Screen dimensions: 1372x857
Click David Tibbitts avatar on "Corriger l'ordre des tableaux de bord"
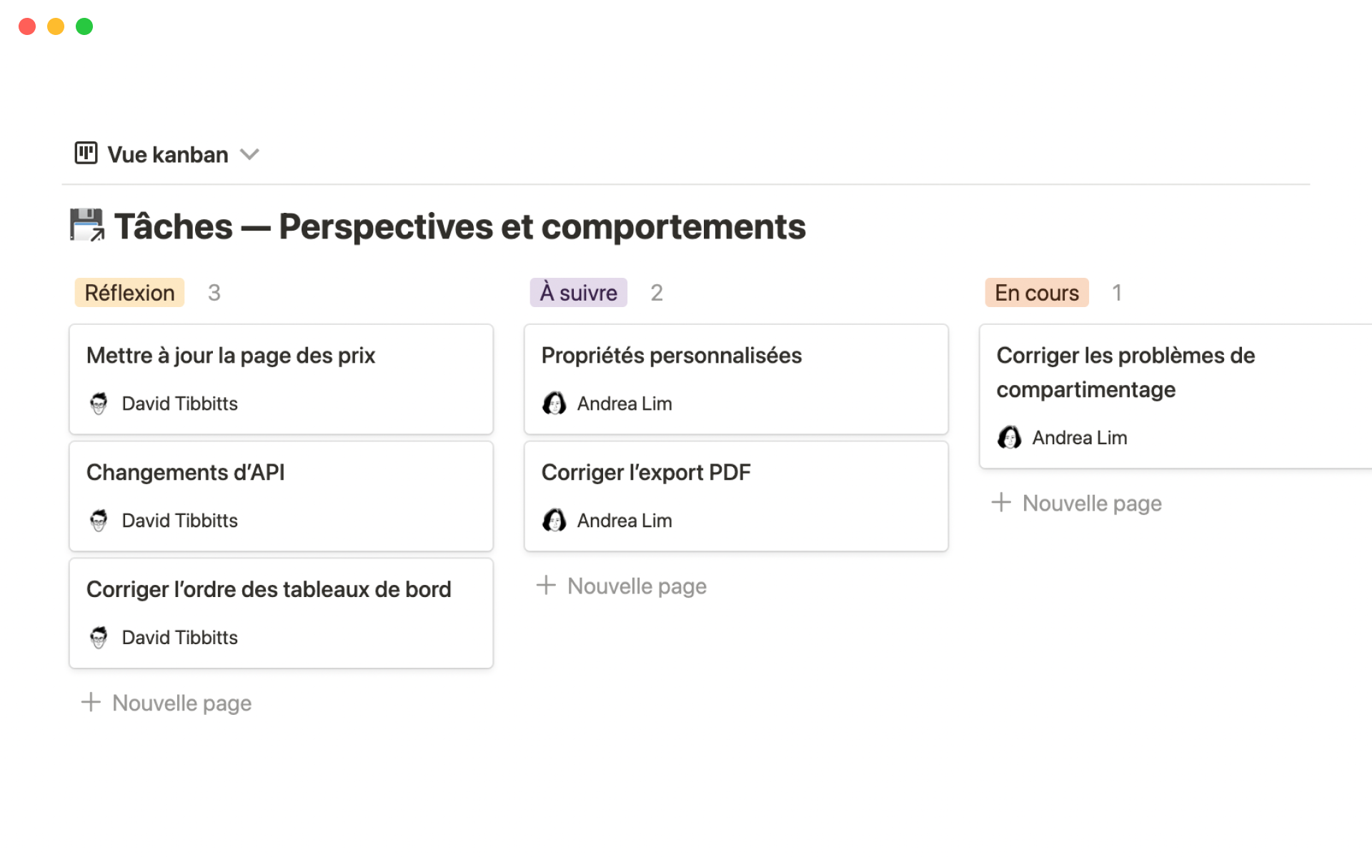pos(99,637)
